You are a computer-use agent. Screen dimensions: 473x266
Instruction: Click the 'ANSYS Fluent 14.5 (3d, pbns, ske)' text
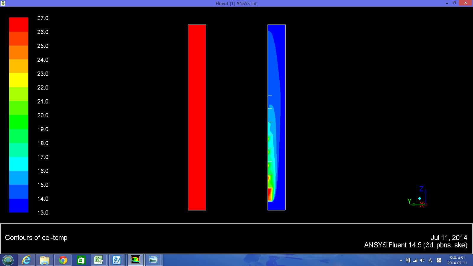pos(416,245)
